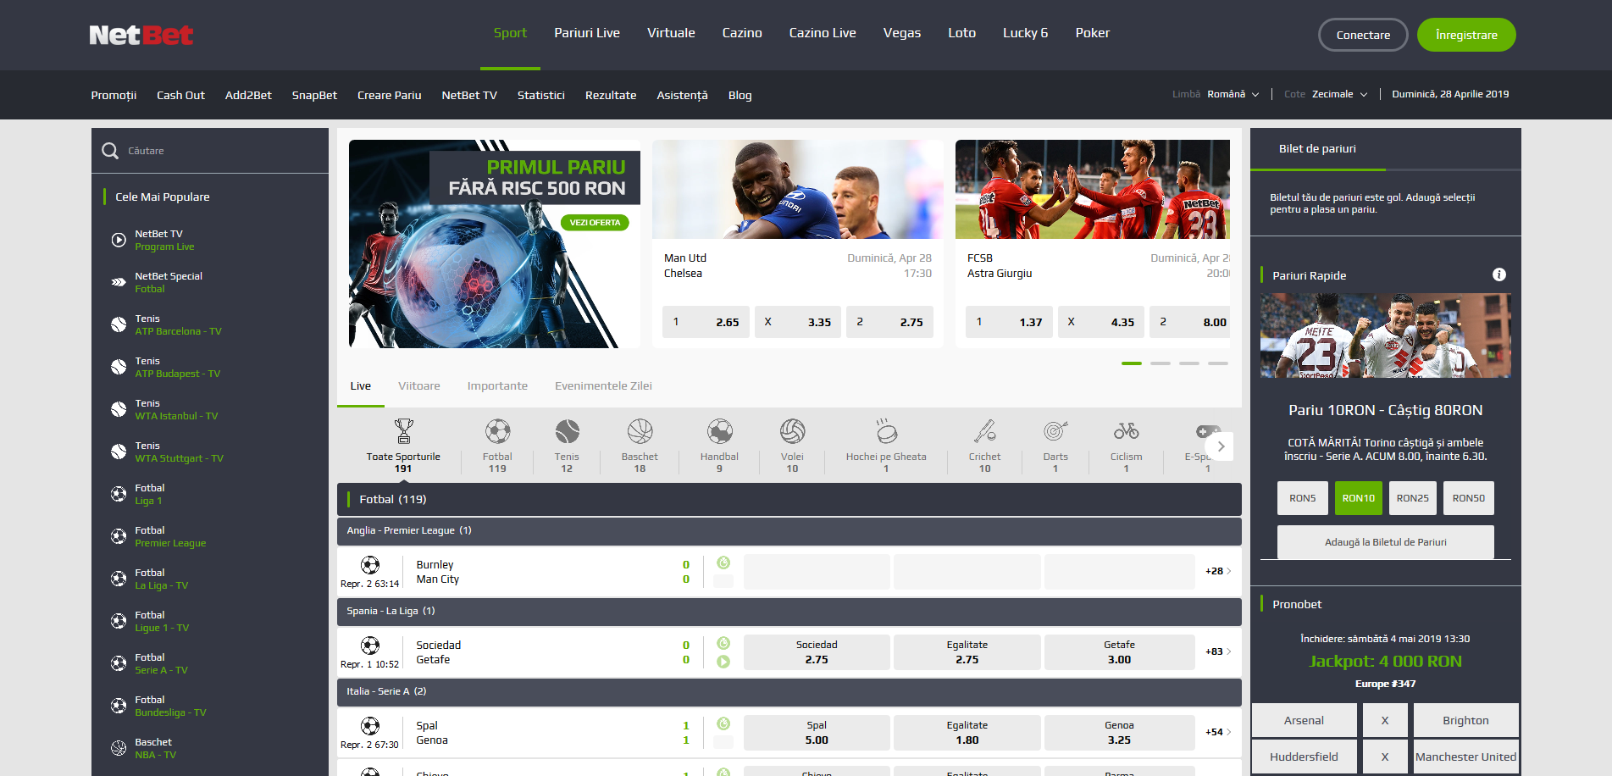Image resolution: width=1612 pixels, height=776 pixels.
Task: Click stats icon for Spal Genoa match
Action: [x=723, y=723]
